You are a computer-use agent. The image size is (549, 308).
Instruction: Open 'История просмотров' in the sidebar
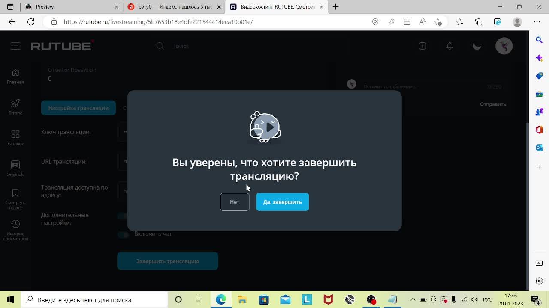pos(15,230)
